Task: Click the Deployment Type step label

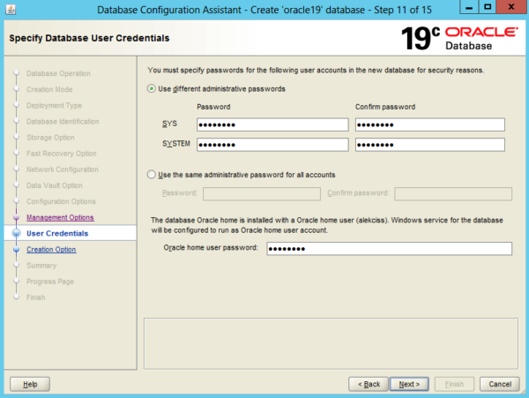Action: 54,105
